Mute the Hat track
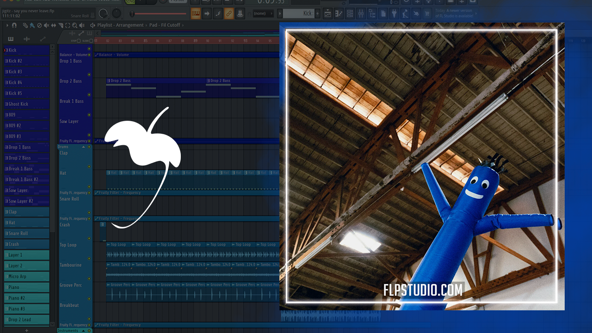Image resolution: width=592 pixels, height=333 pixels. point(89,187)
